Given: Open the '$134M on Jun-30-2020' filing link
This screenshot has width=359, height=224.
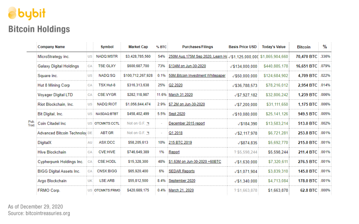Looking at the screenshot, I should [x=187, y=66].
